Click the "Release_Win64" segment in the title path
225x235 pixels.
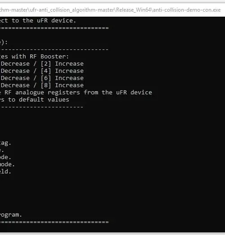coord(134,10)
